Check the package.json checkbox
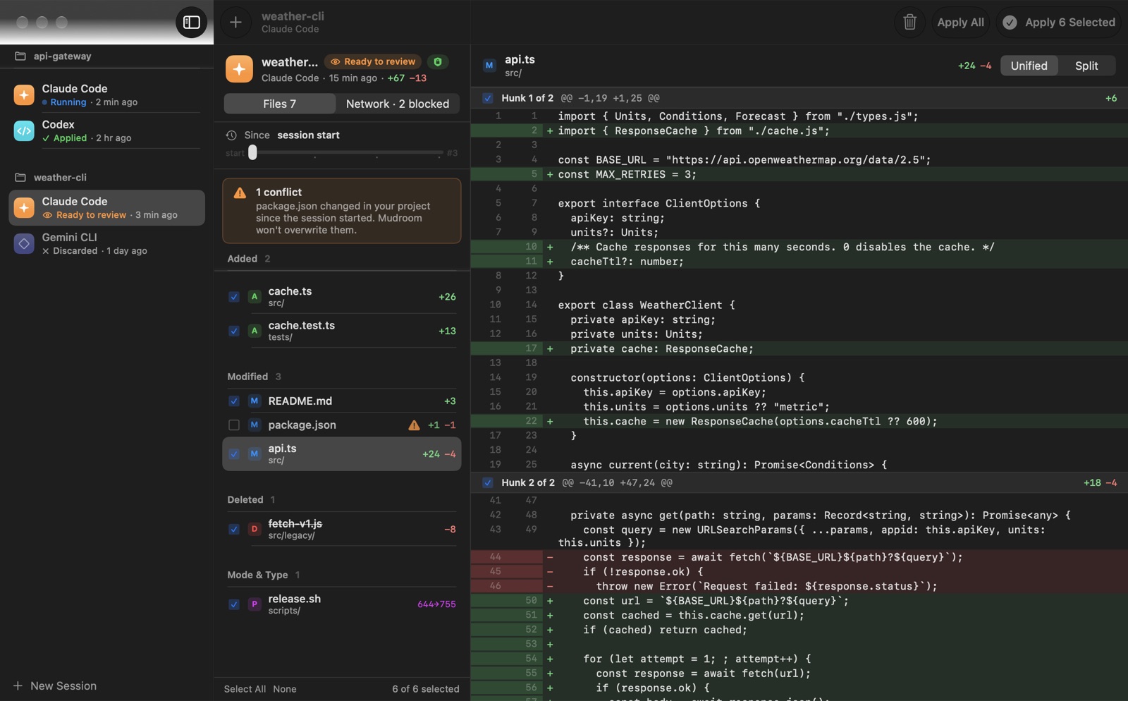The image size is (1128, 701). [234, 425]
